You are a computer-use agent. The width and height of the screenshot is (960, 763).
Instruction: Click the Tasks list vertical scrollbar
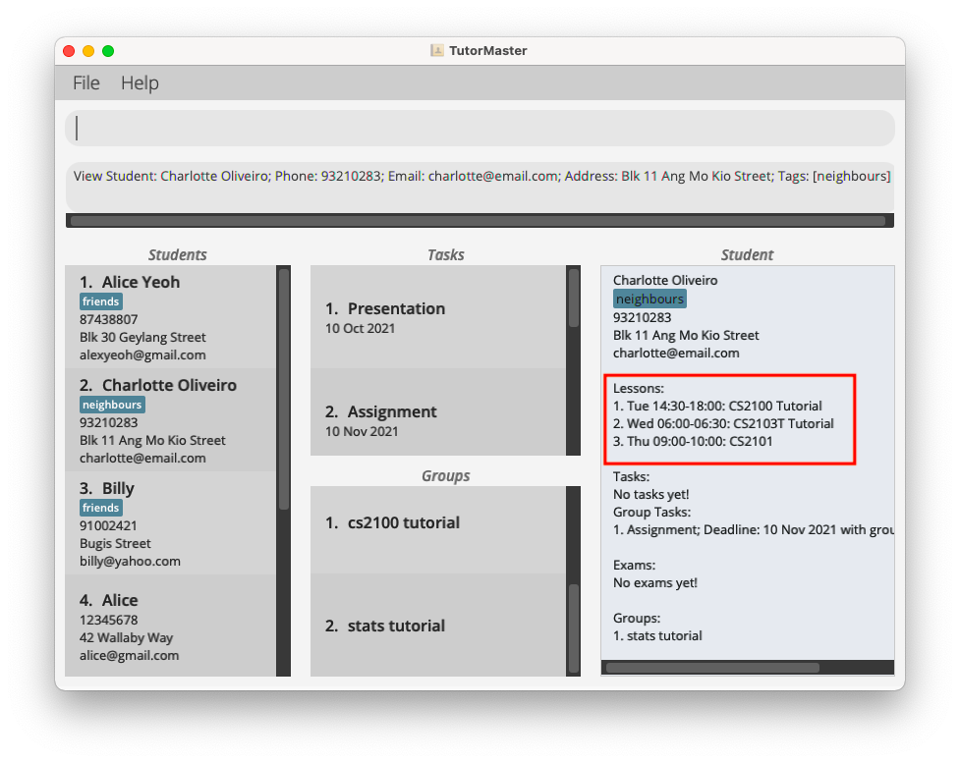tap(574, 299)
